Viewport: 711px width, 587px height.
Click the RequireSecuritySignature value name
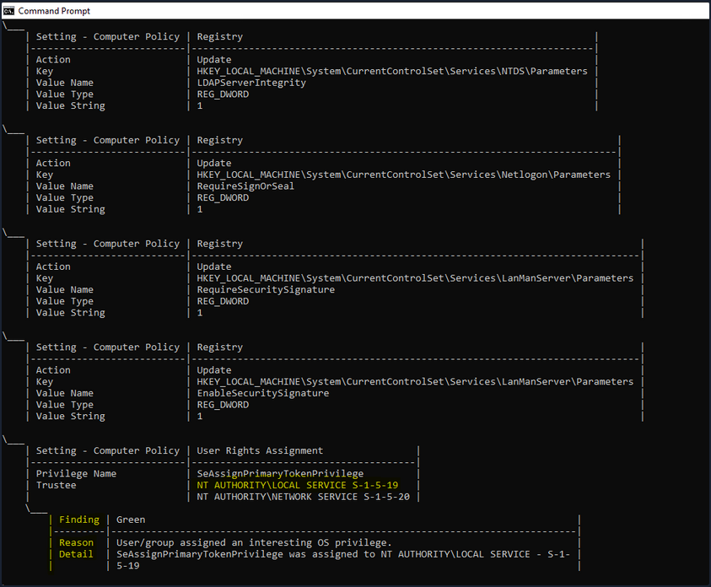click(x=265, y=290)
